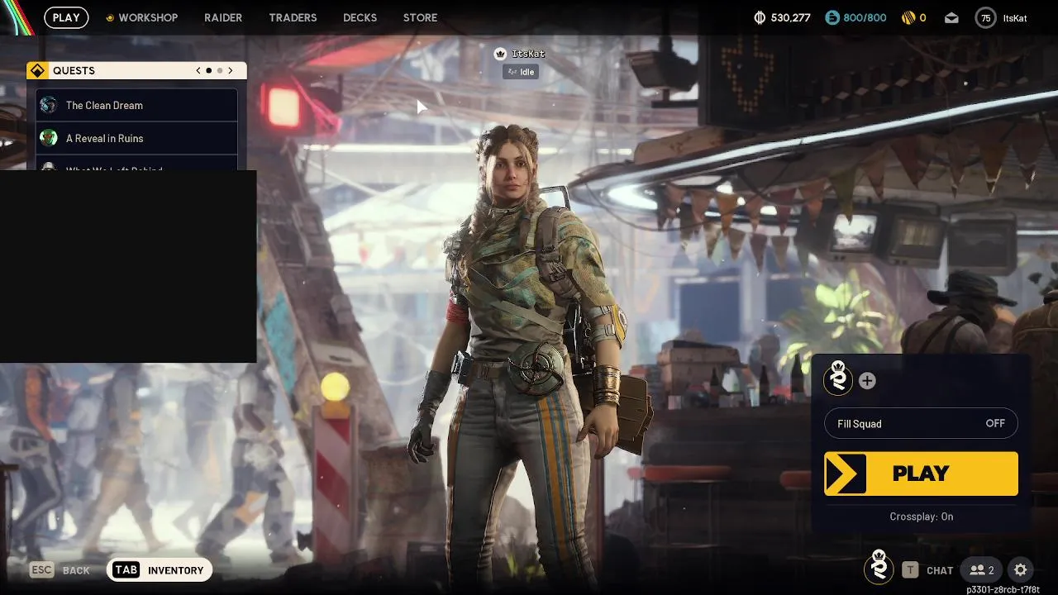Click the crown icon above the character
1058x595 pixels.
[x=500, y=54]
